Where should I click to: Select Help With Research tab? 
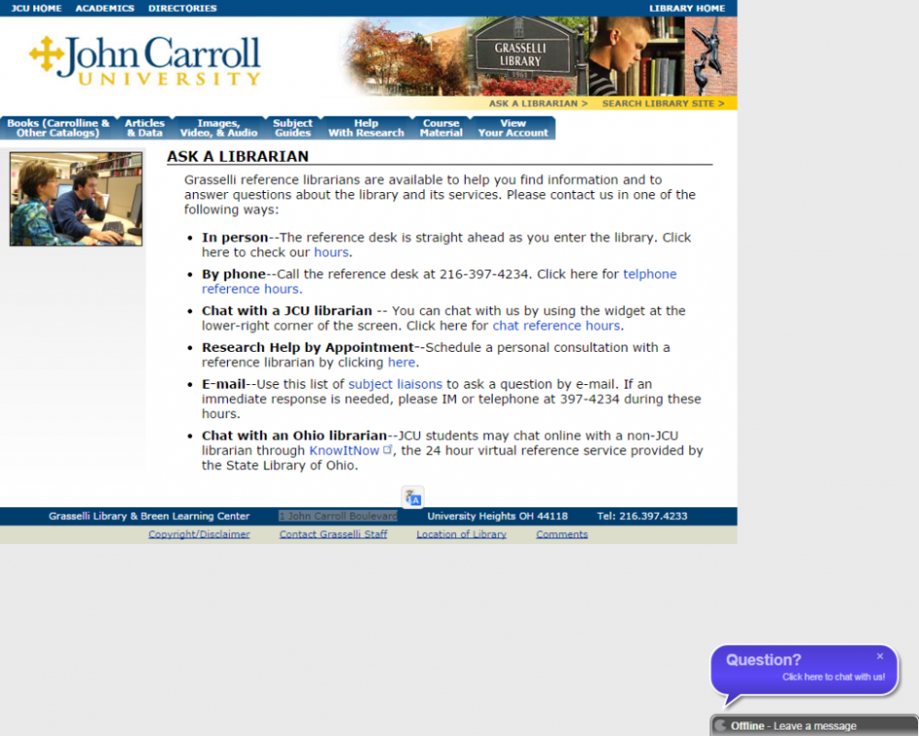367,128
